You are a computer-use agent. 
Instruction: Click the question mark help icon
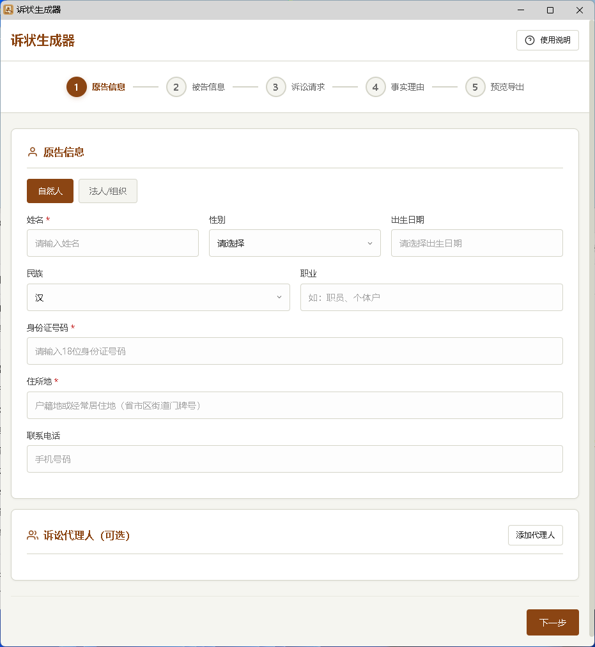(x=529, y=40)
